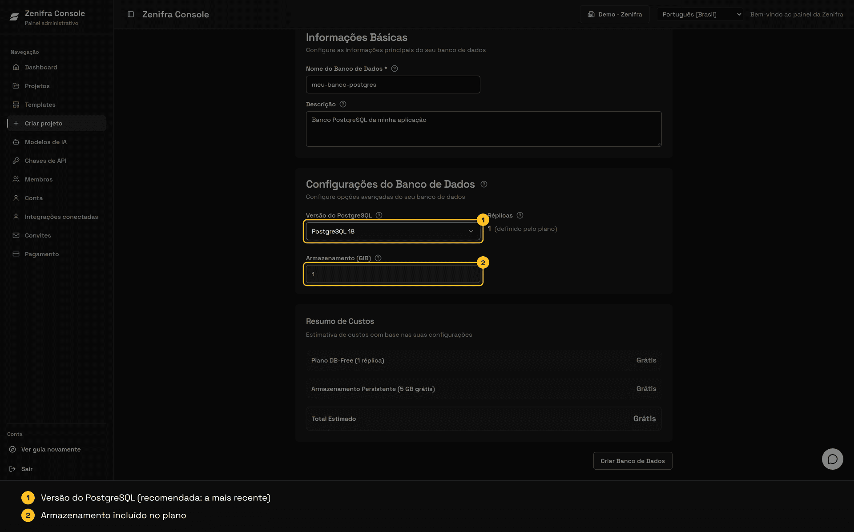Open the PostgreSQL 18 version dropdown

click(x=393, y=231)
